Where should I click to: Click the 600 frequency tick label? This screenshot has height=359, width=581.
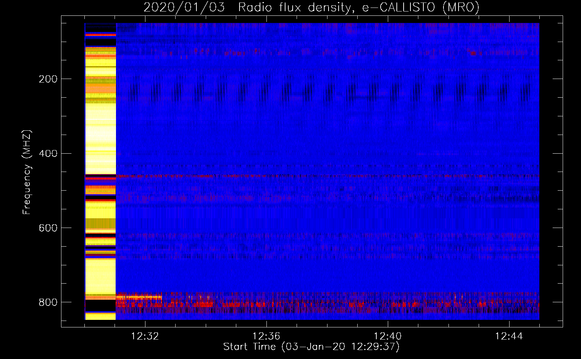pyautogui.click(x=48, y=228)
